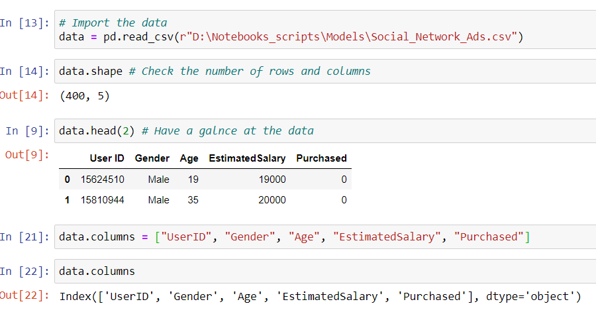
Task: Click the In [14] prompt label
Action: (x=25, y=71)
